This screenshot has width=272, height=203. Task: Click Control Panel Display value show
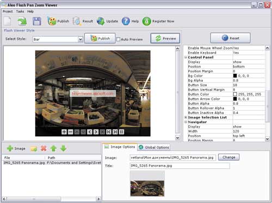click(237, 62)
